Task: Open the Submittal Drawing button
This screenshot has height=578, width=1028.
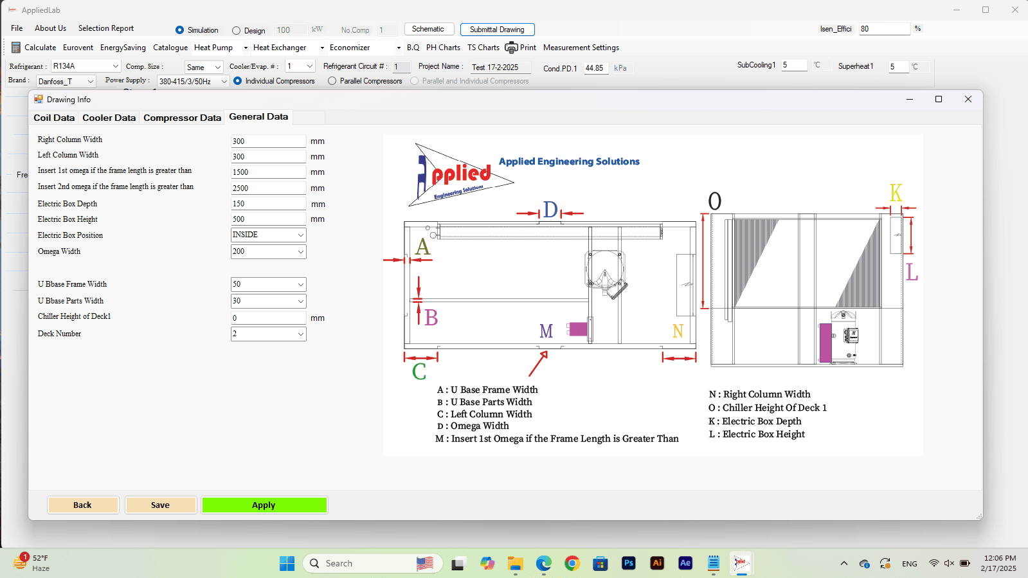Action: point(497,30)
